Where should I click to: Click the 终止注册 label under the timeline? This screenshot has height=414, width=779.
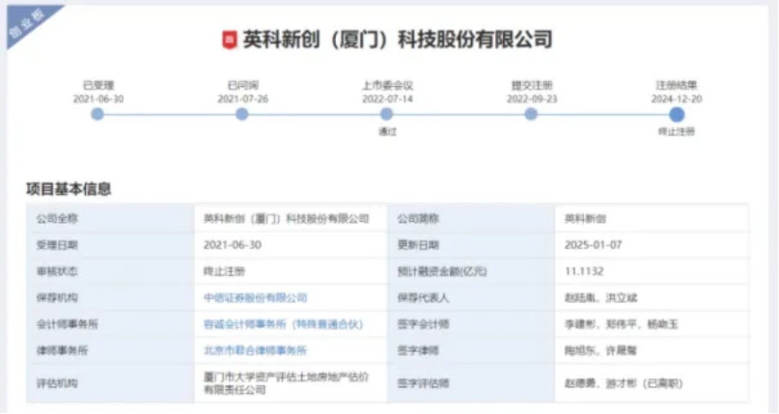tap(677, 131)
